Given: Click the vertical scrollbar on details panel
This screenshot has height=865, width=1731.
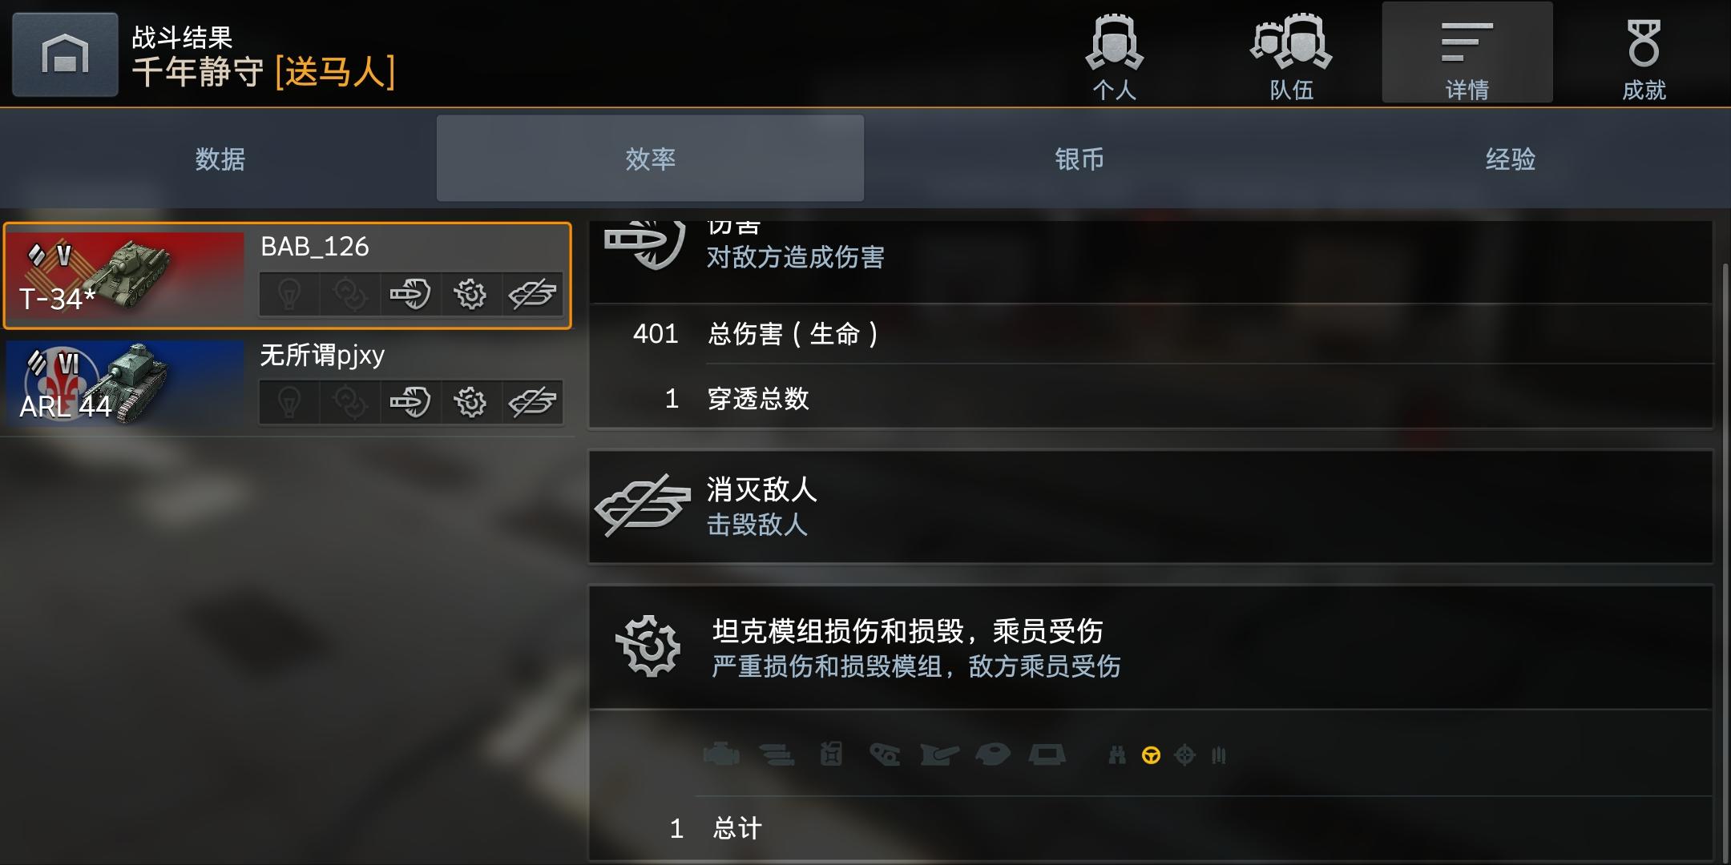Looking at the screenshot, I should 1725,561.
